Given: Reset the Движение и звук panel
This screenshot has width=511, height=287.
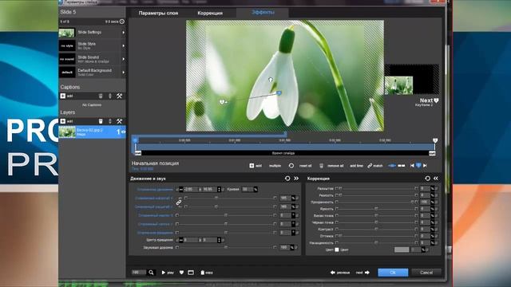Looking at the screenshot, I should pyautogui.click(x=287, y=179).
